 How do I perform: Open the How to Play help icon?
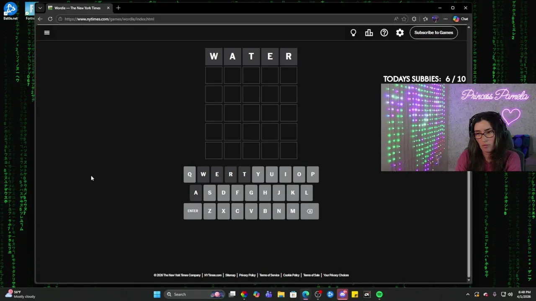384,33
